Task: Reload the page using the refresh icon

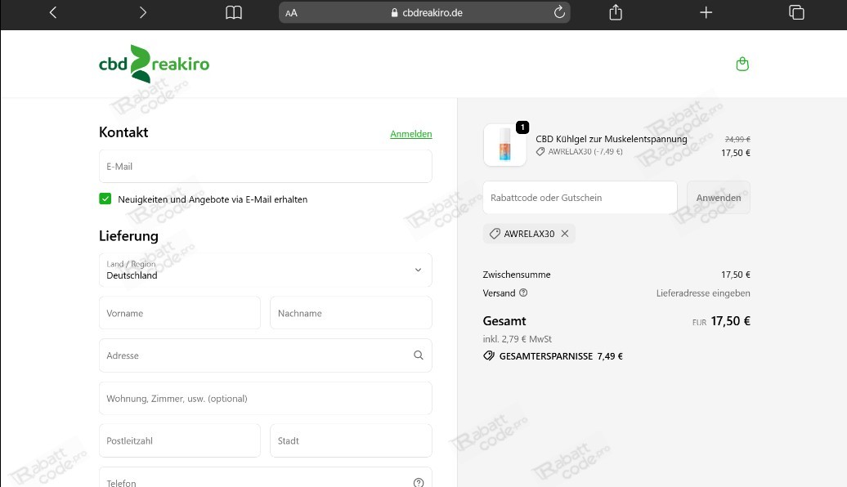Action: click(559, 12)
